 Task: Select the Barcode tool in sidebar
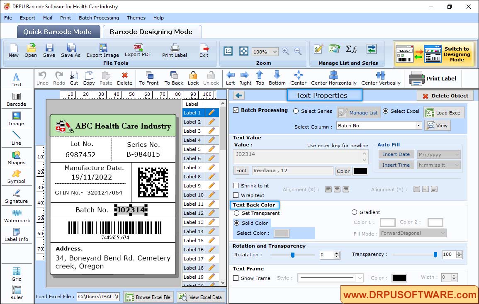17,100
